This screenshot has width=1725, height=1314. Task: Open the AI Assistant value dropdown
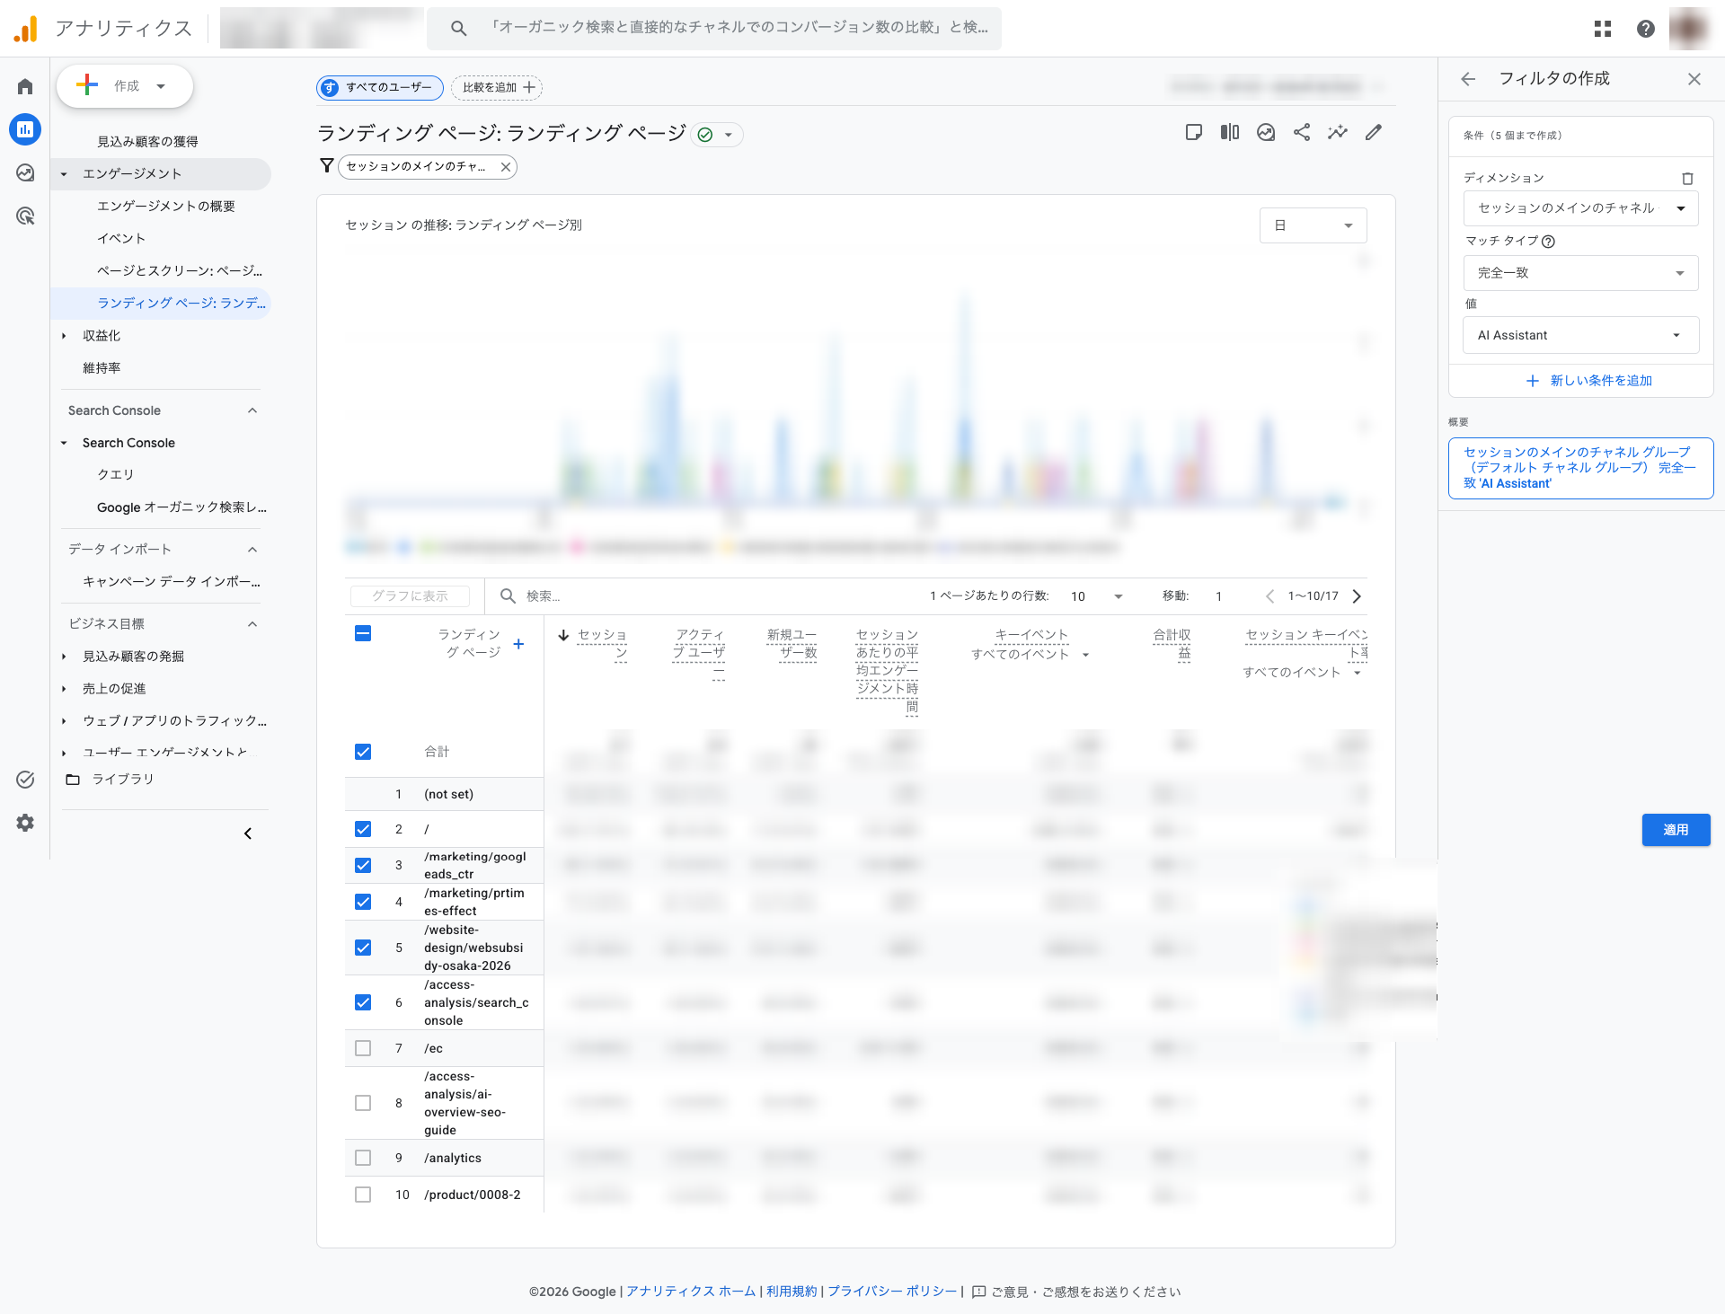pos(1580,335)
